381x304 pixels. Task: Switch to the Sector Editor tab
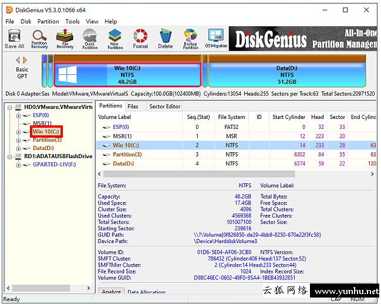165,107
